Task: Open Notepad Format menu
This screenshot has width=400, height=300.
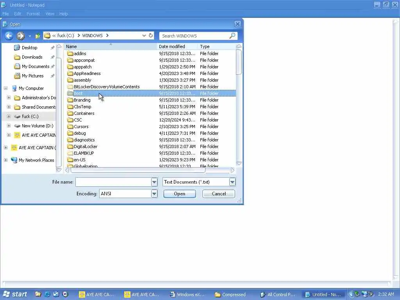Action: coord(33,14)
